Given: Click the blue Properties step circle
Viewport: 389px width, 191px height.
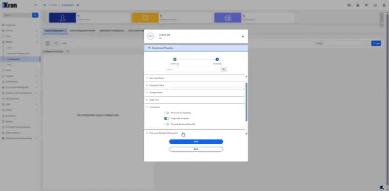Looking at the screenshot, I should click(217, 59).
